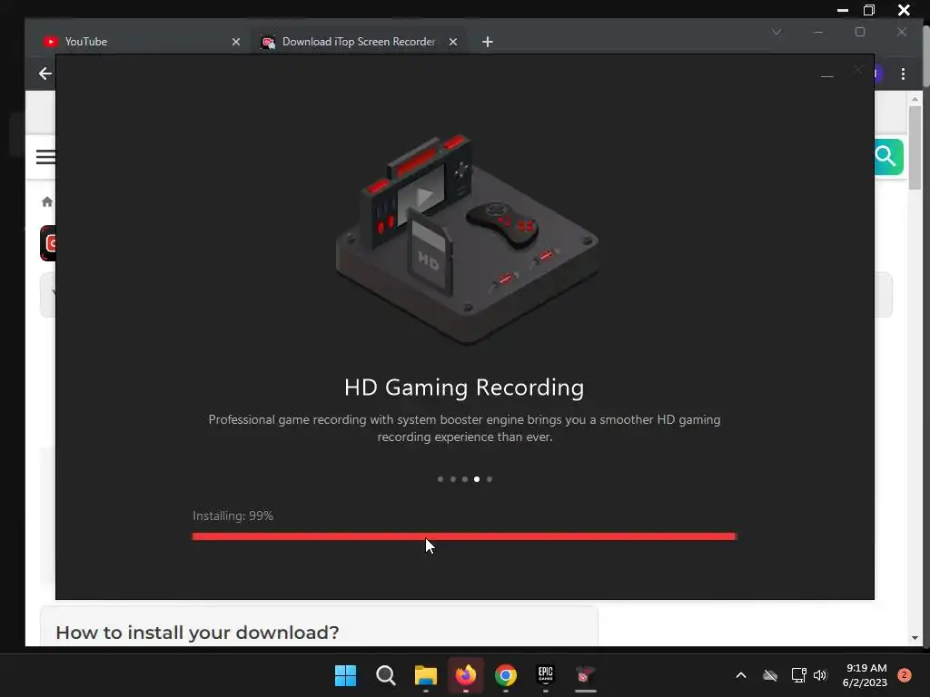This screenshot has width=930, height=697.
Task: Go back in the browser
Action: [45, 74]
